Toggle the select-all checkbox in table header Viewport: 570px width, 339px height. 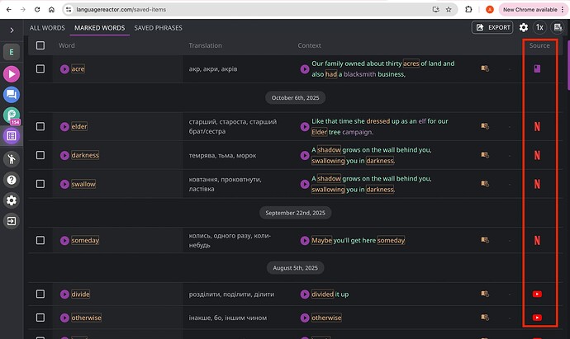click(x=40, y=45)
